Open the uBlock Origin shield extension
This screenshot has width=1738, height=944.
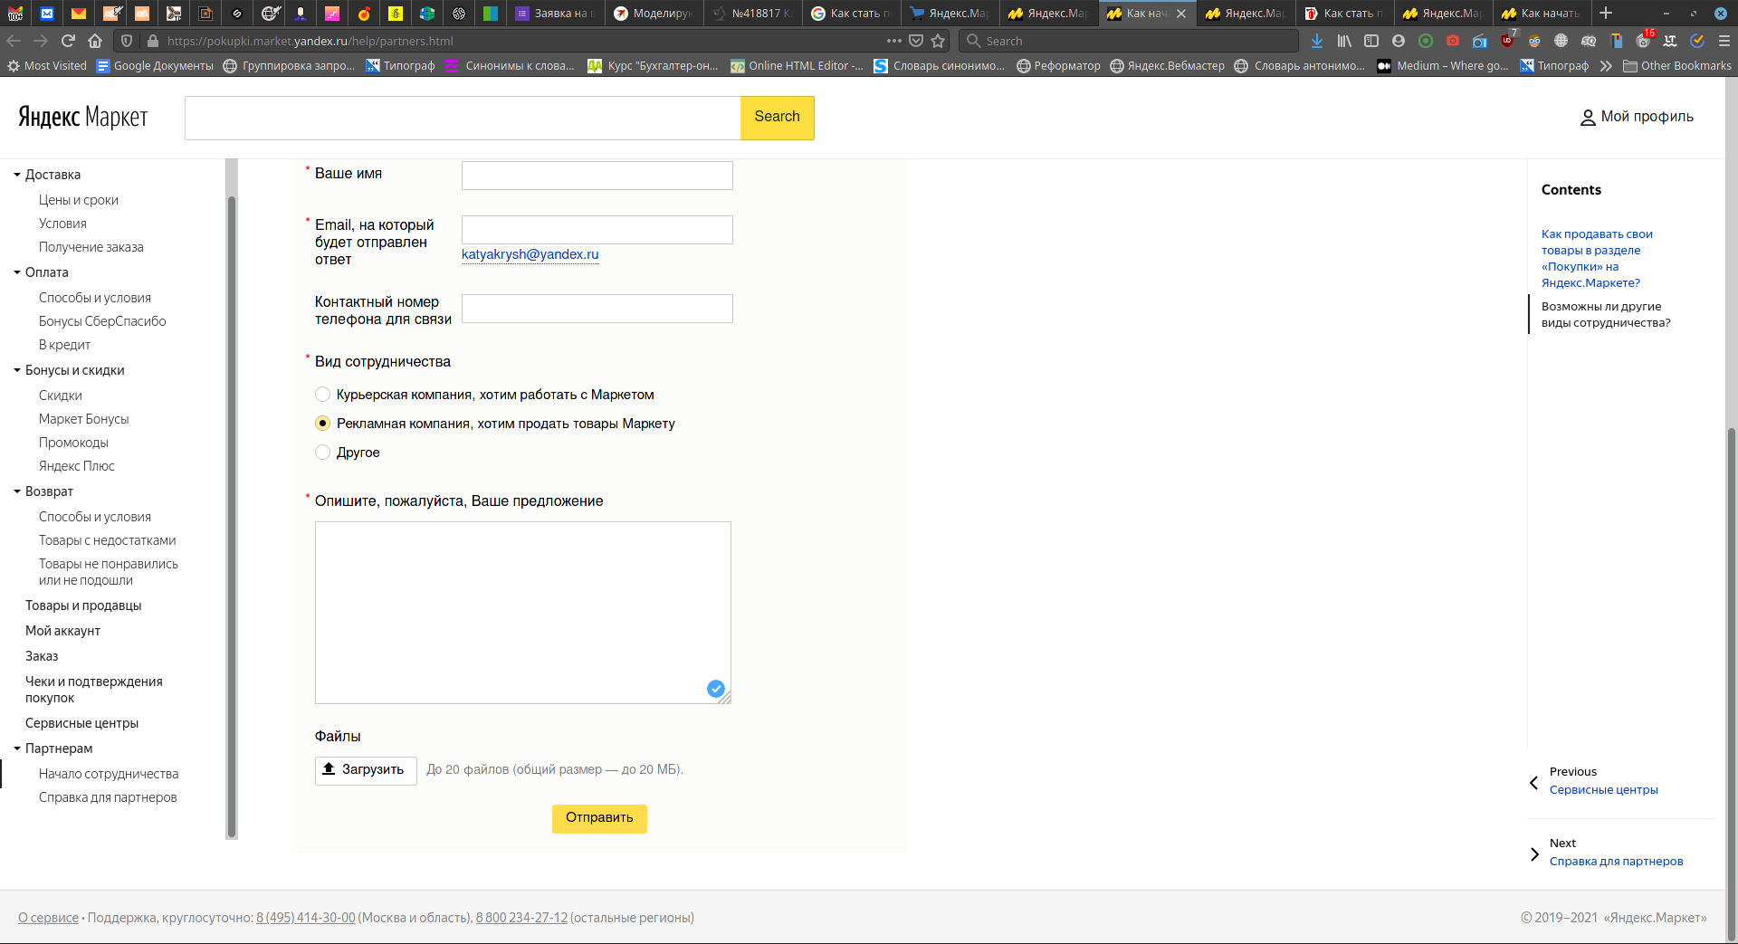pyautogui.click(x=1507, y=40)
